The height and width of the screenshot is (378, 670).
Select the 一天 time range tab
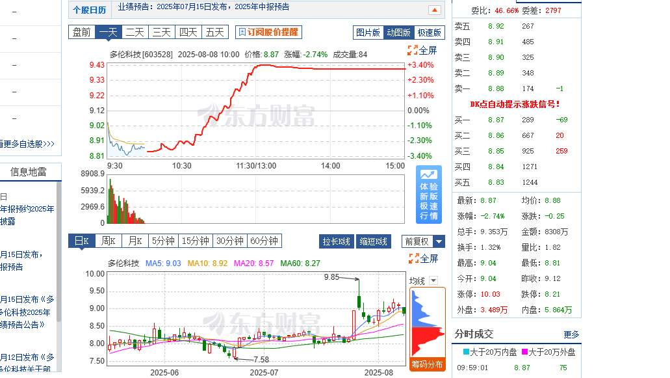108,32
